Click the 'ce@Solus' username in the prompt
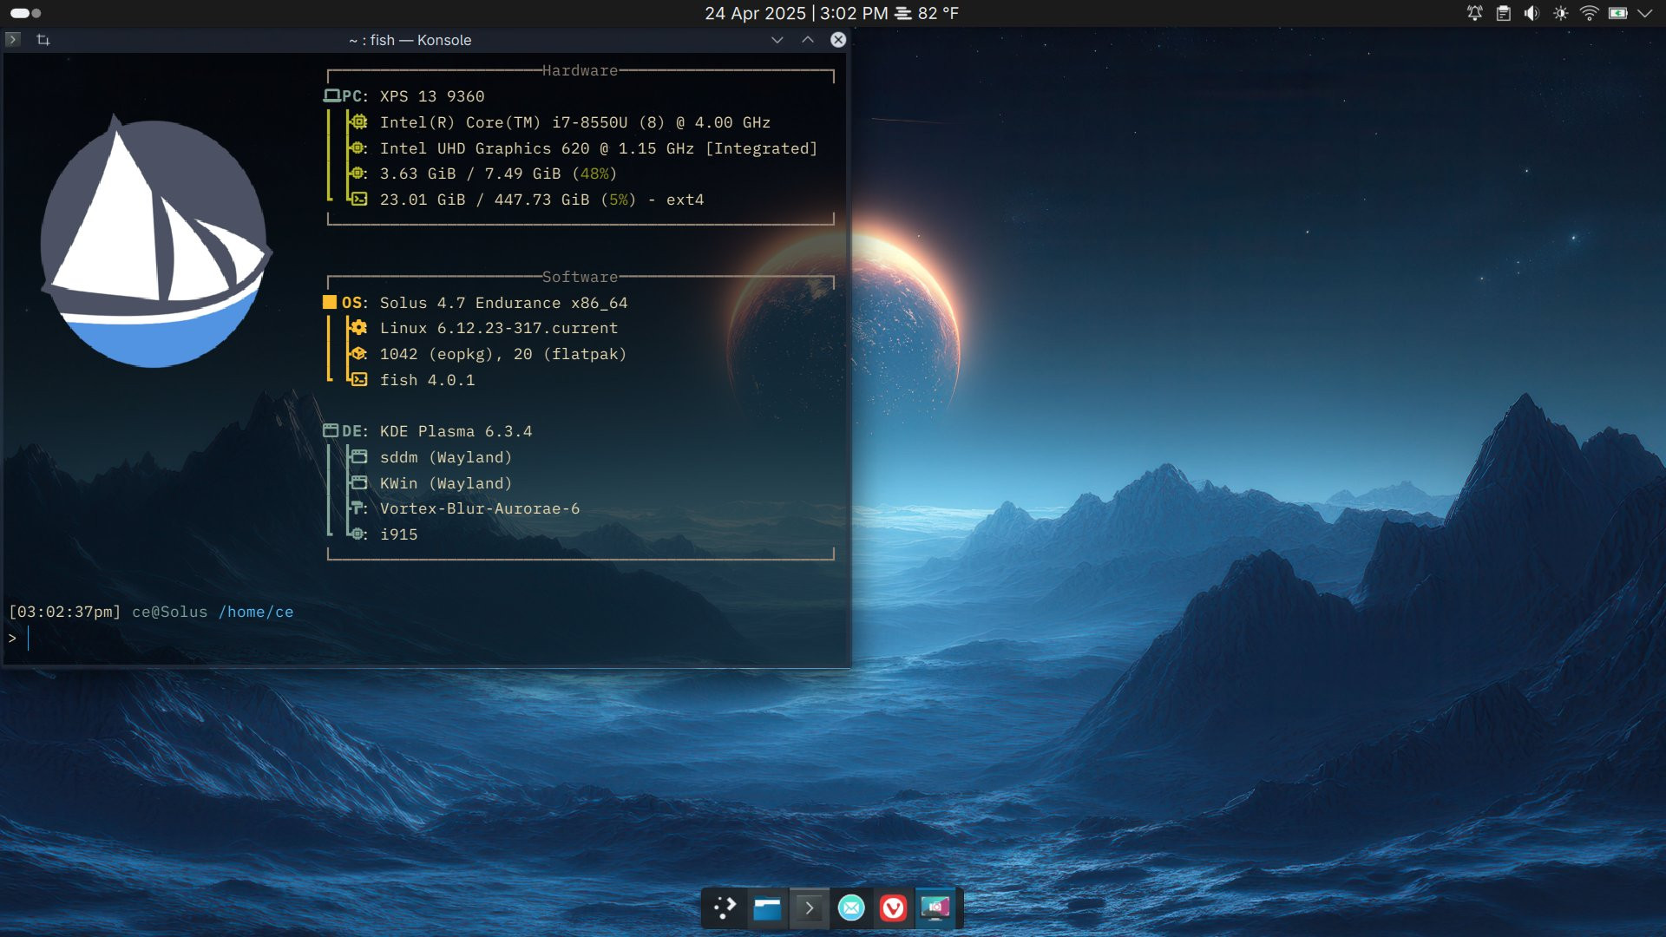Viewport: 1666px width, 937px height. [x=170, y=612]
